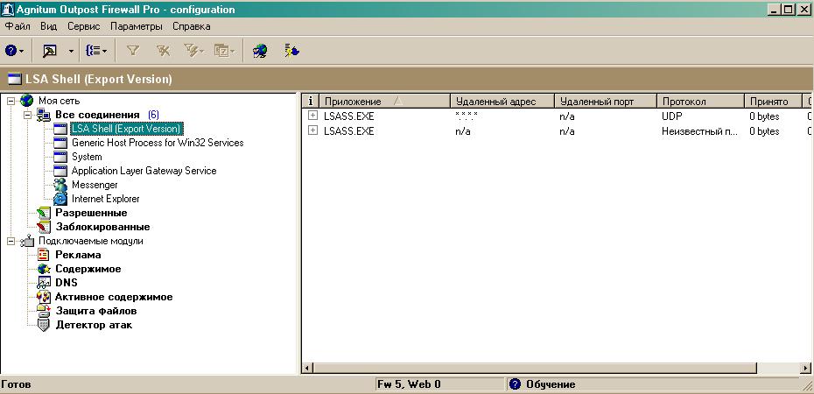Click the Детектор атак shield icon

tap(44, 325)
